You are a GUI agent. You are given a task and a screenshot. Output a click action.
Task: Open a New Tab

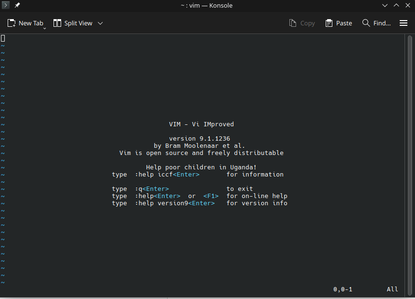25,23
